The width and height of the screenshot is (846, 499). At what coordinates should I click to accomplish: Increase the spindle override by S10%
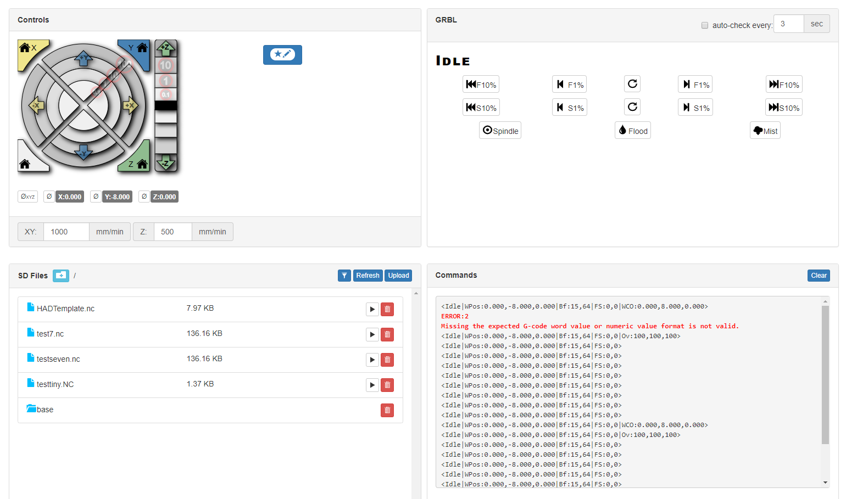point(784,108)
